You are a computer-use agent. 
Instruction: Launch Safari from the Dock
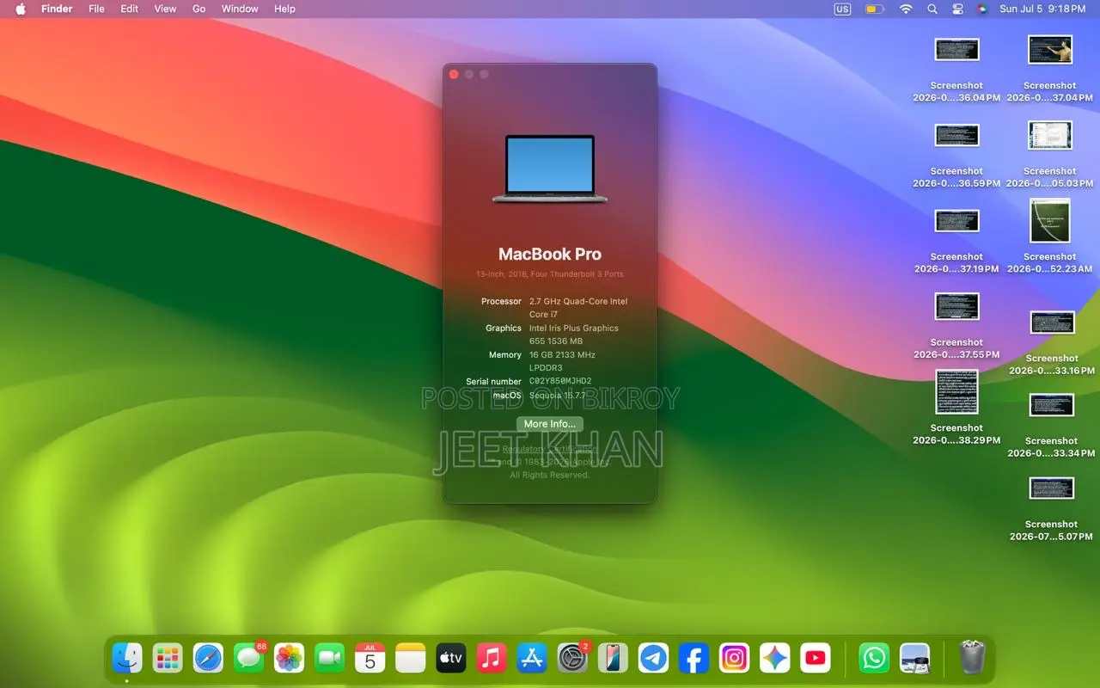click(208, 659)
